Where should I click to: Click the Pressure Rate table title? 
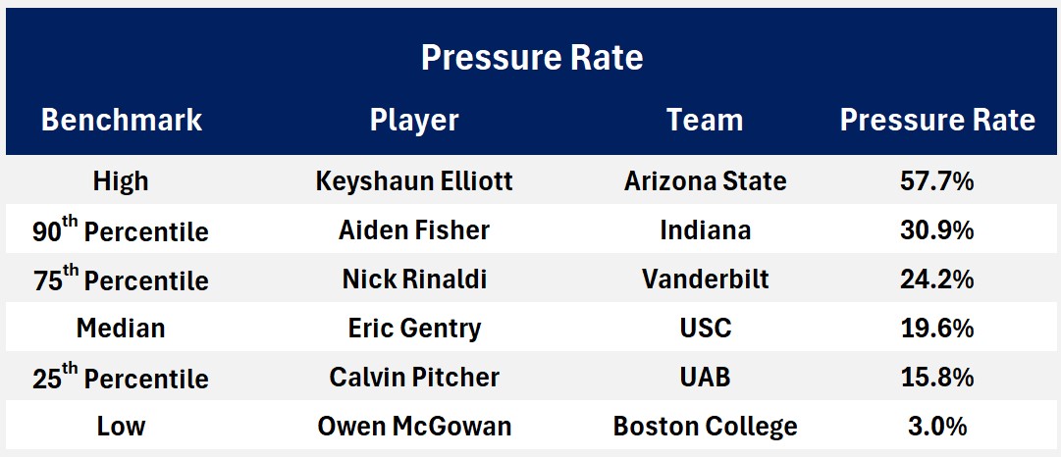pyautogui.click(x=531, y=57)
